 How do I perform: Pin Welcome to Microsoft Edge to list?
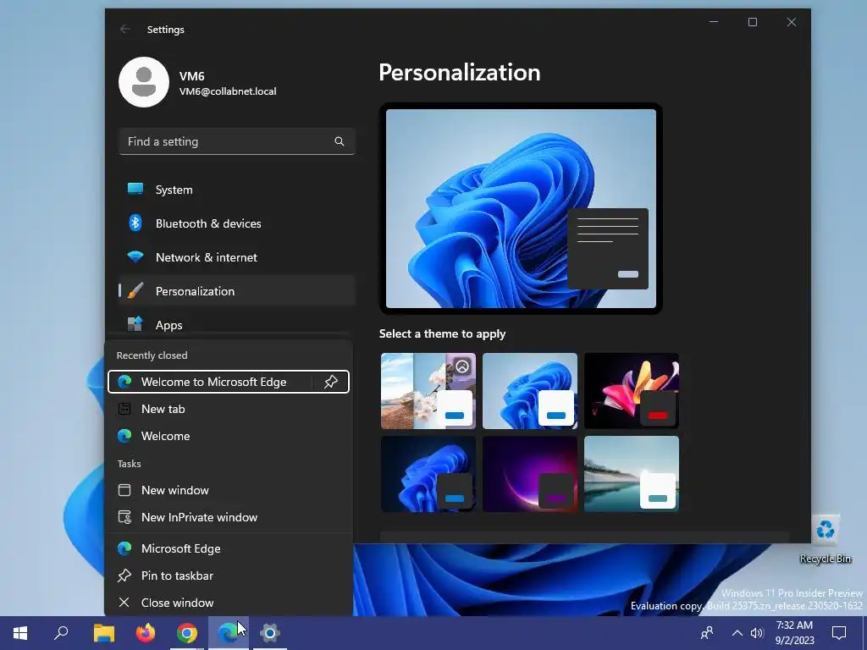[331, 382]
